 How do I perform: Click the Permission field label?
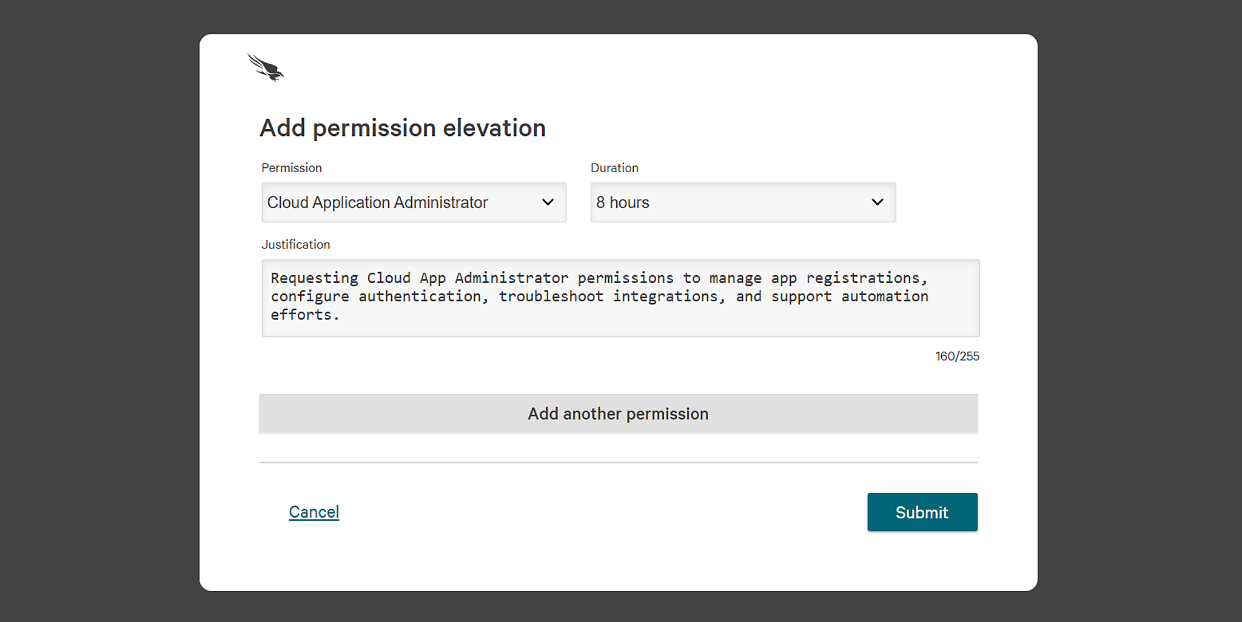point(292,168)
